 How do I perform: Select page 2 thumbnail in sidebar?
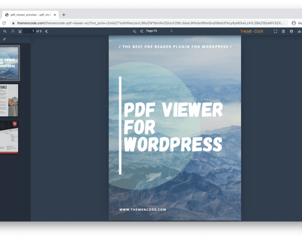(x=9, y=100)
